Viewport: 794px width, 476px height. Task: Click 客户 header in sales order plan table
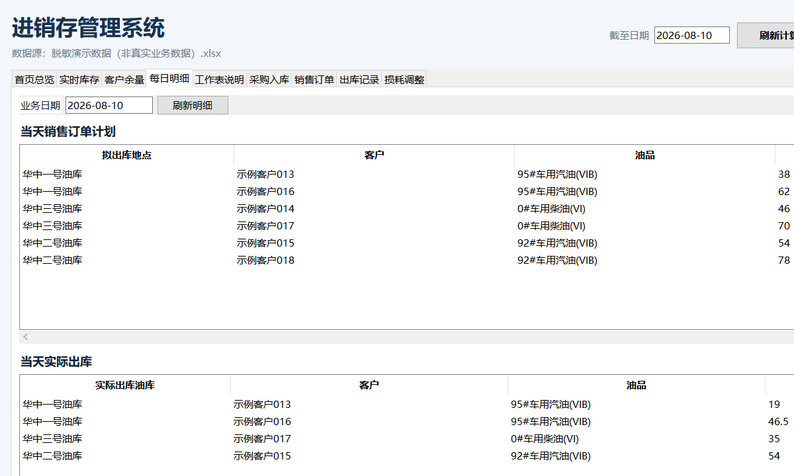point(375,155)
